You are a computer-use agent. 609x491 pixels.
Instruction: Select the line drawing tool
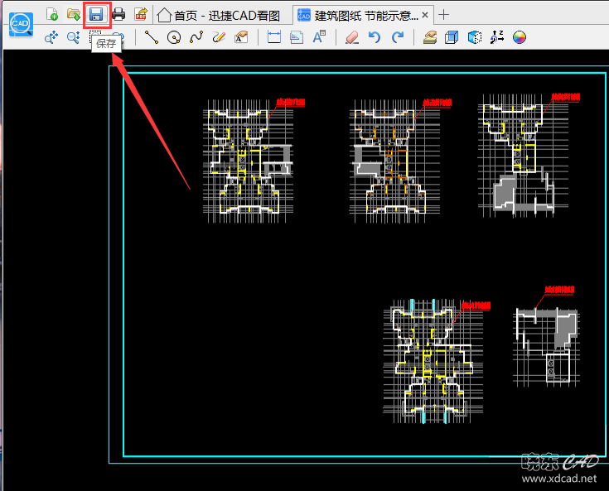click(x=151, y=37)
